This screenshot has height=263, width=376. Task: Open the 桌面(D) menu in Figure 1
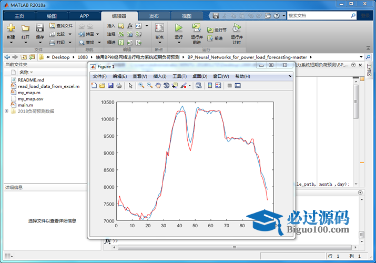pyautogui.click(x=200, y=76)
